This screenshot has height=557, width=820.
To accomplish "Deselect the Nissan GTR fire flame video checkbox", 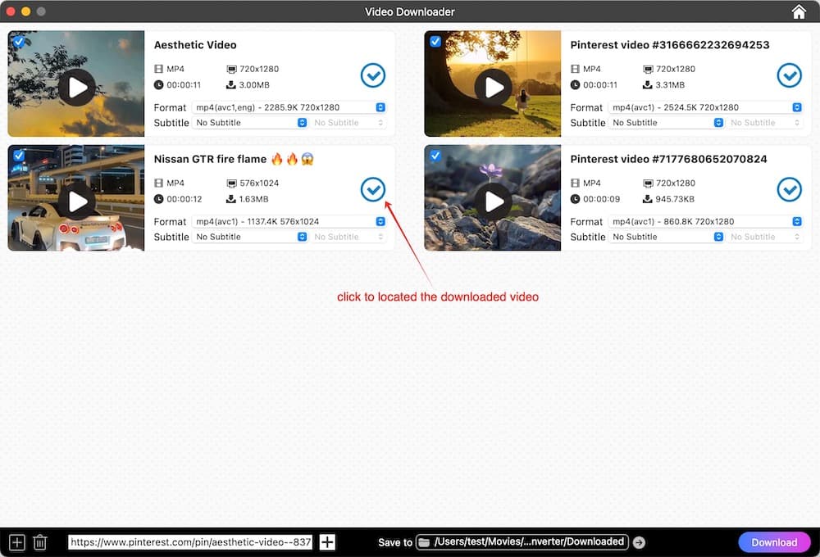I will coord(18,155).
